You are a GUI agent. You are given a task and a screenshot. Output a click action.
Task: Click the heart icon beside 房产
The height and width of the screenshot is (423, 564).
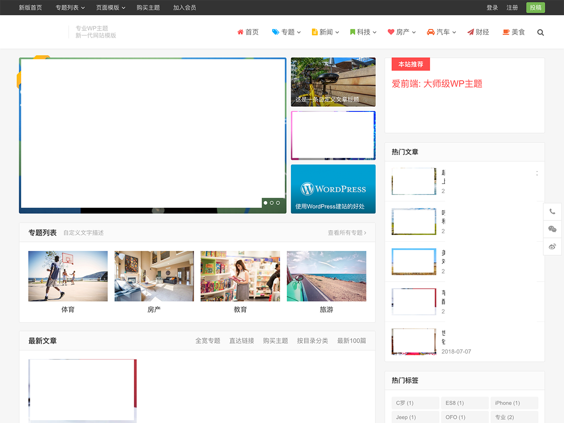click(390, 32)
